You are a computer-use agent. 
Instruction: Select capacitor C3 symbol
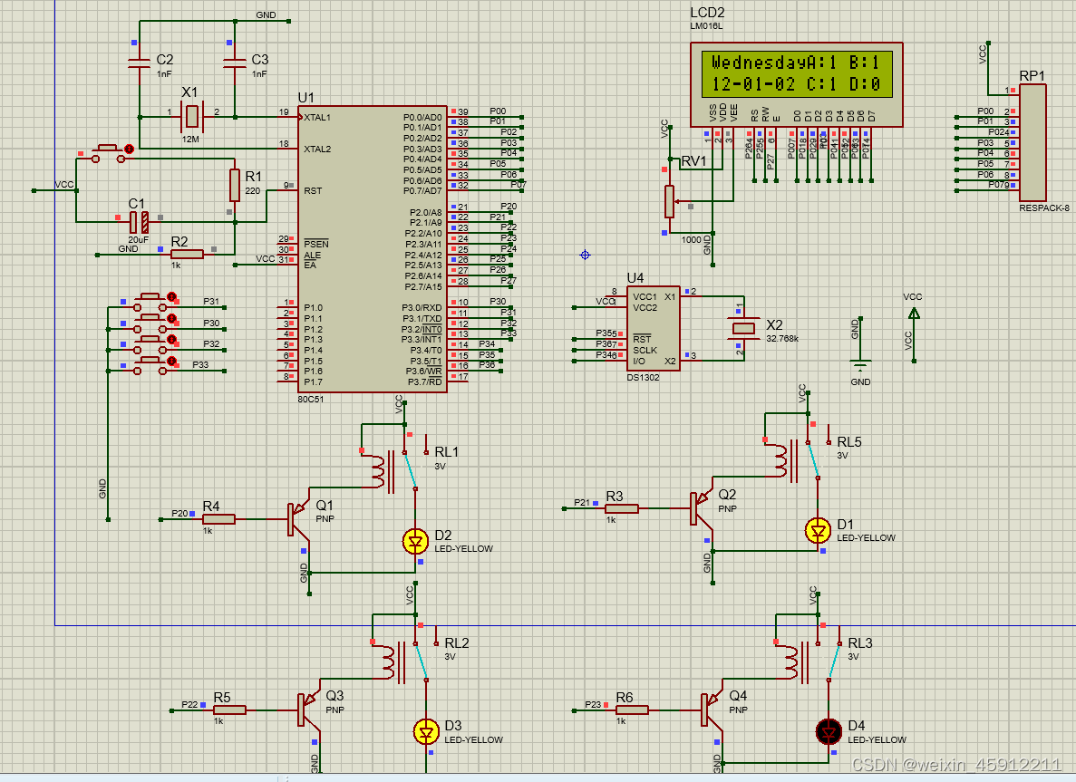tap(235, 63)
